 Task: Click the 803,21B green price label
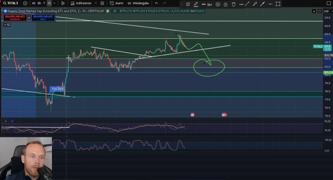pos(328,73)
